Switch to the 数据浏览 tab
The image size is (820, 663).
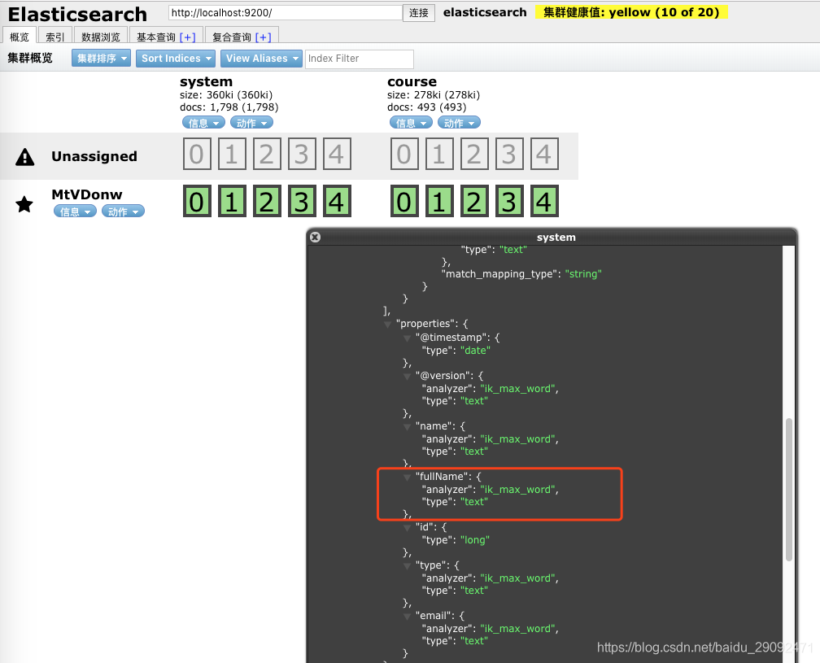click(101, 37)
